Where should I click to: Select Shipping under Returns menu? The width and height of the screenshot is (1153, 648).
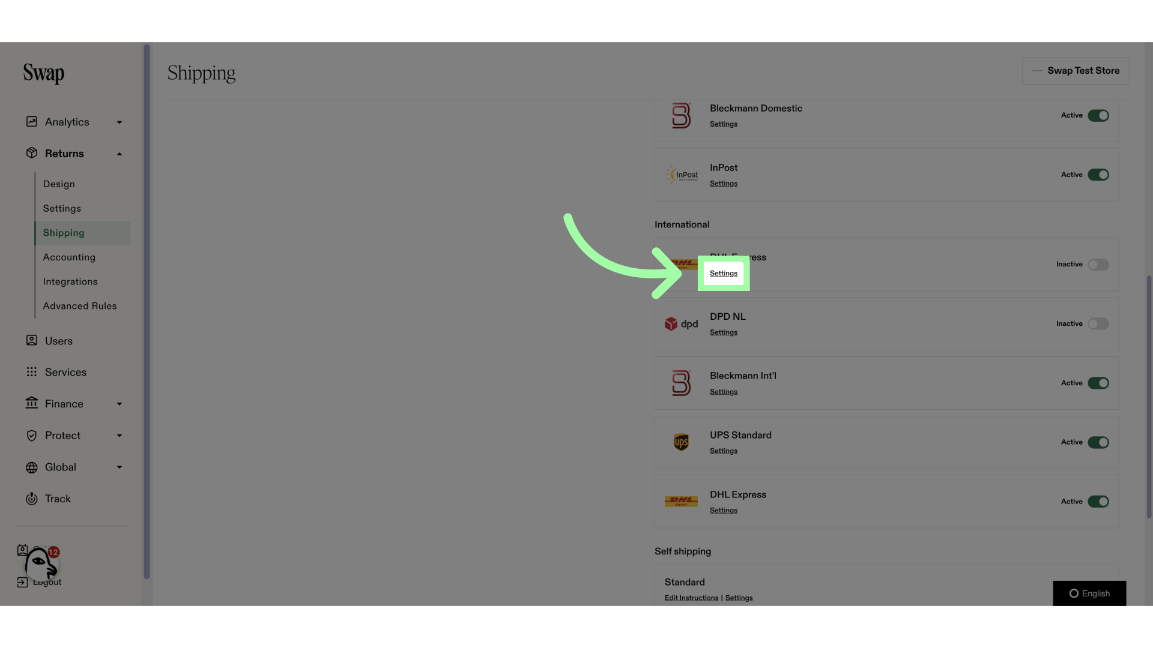(63, 233)
